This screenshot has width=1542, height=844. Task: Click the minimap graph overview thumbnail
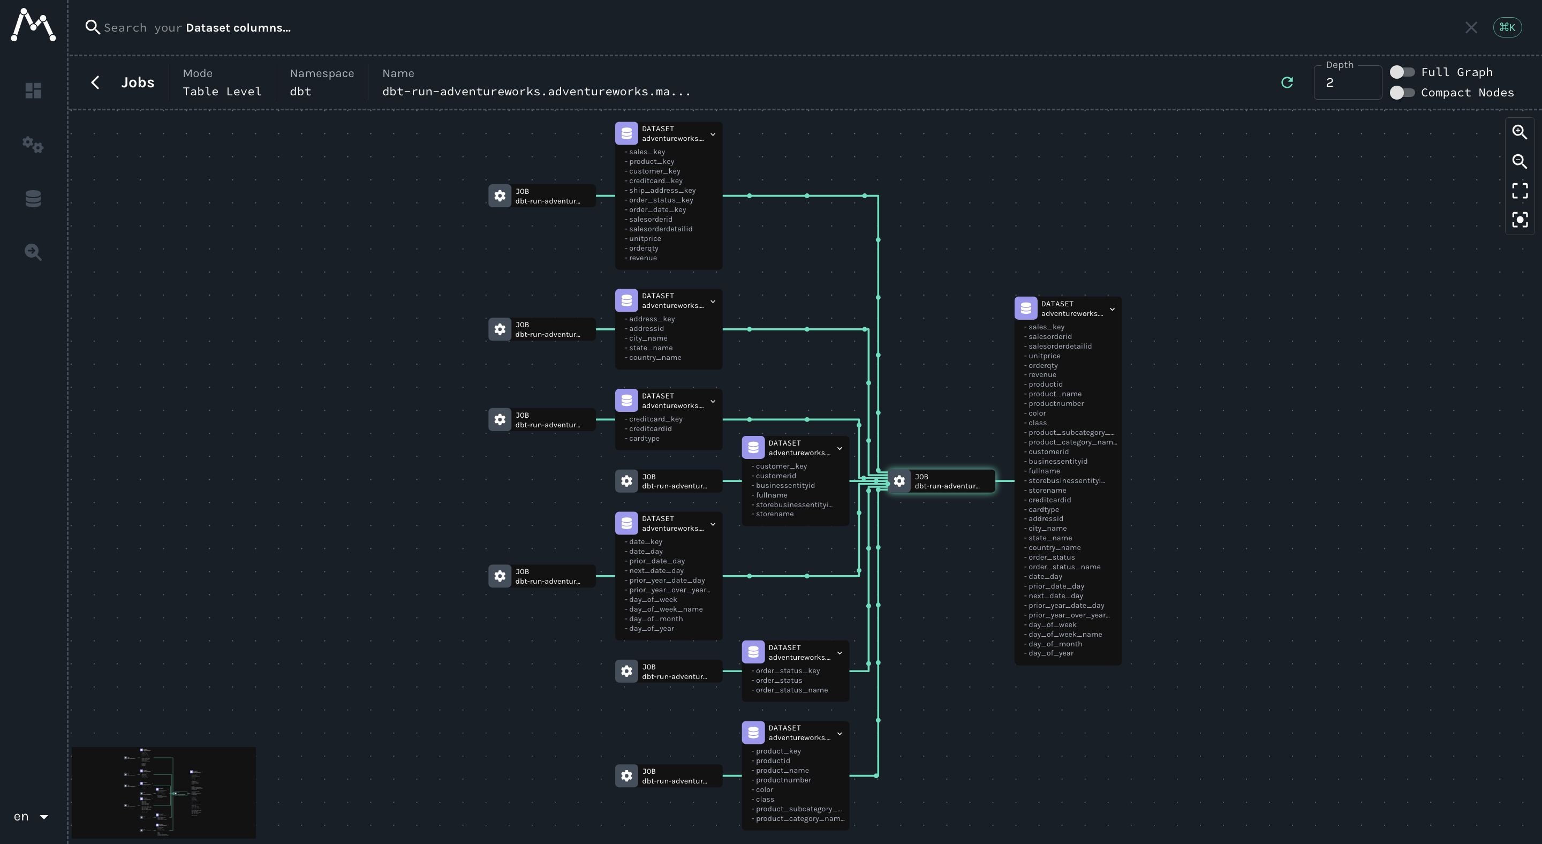(163, 792)
